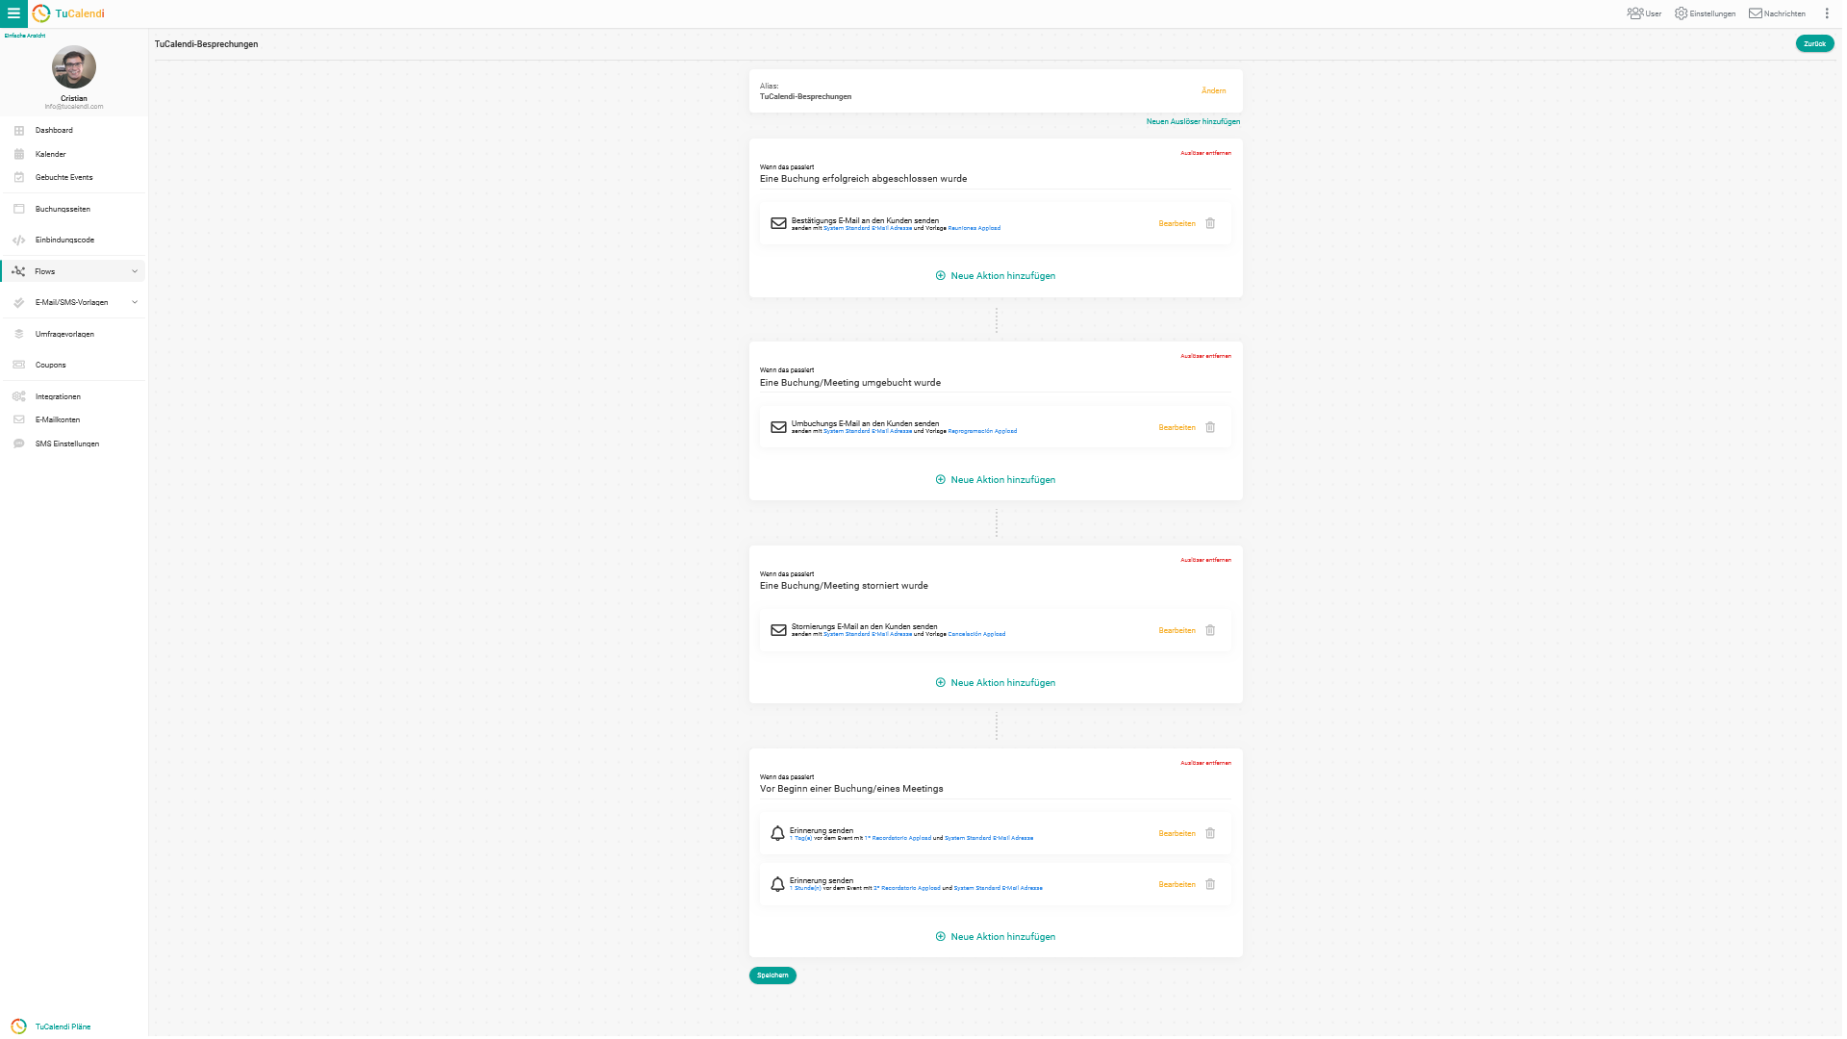Click the Bestätigungs E-Mail envelope icon

[x=778, y=224]
